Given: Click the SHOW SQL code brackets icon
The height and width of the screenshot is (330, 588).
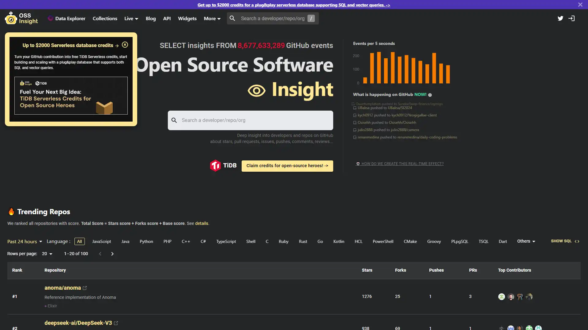Looking at the screenshot, I should pos(577,241).
